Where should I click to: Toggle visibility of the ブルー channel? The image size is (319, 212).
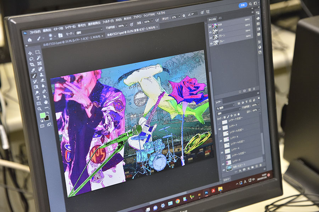(x=211, y=43)
